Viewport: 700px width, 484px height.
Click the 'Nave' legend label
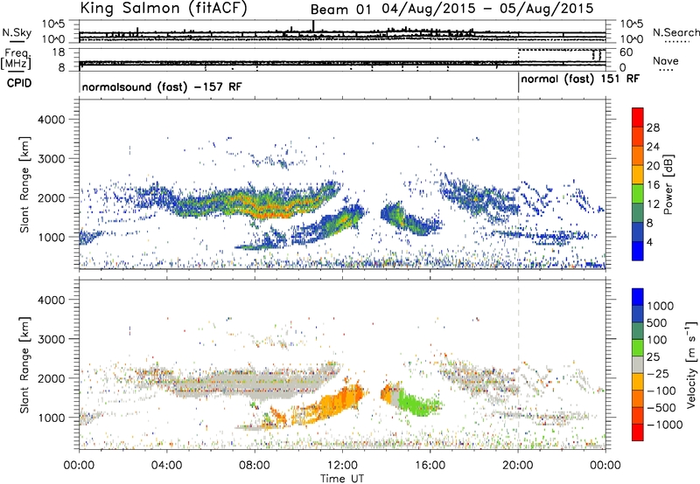coord(666,61)
